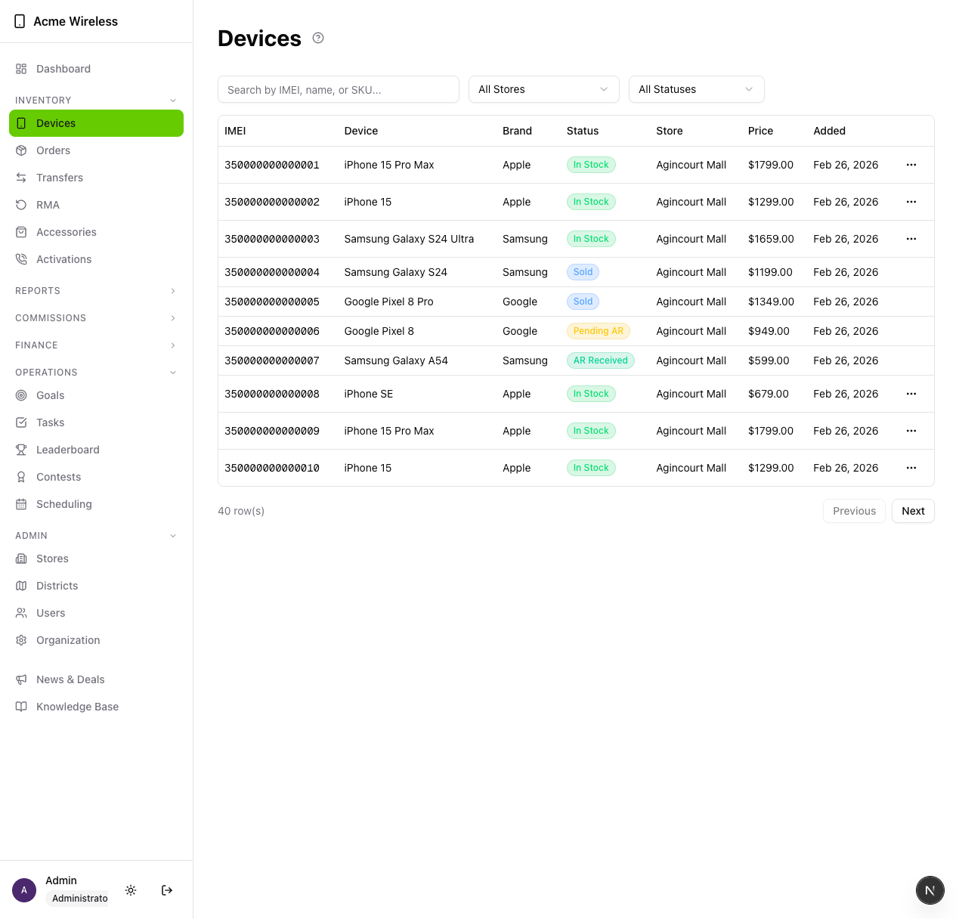
Task: Select the Devices menu item
Action: (x=55, y=123)
